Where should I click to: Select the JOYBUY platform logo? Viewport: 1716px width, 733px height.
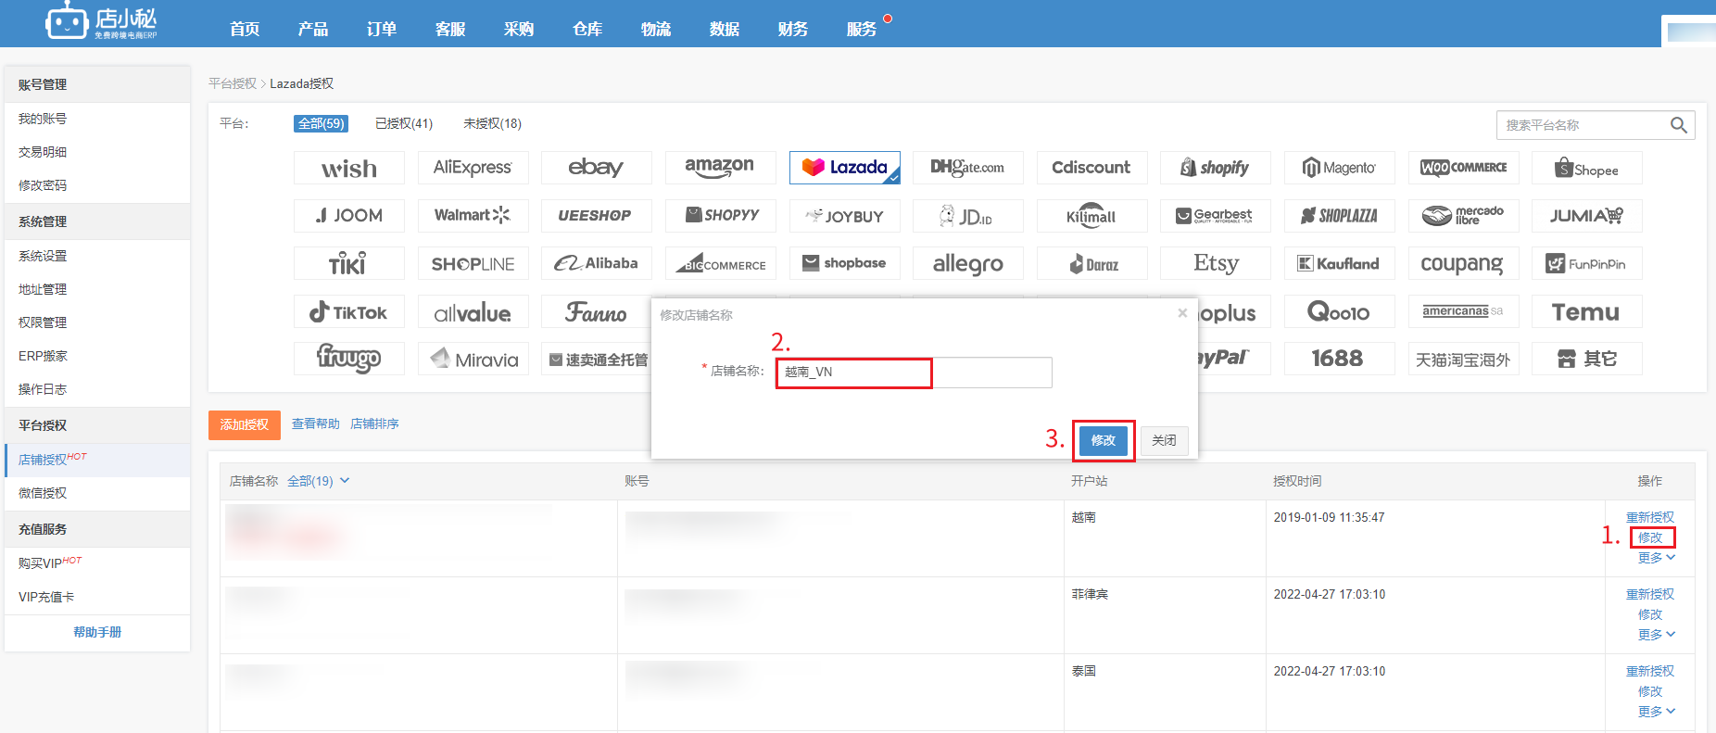844,216
